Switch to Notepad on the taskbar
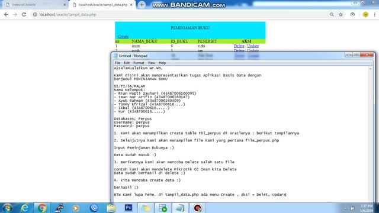The width and height of the screenshot is (379, 213). pos(180,208)
